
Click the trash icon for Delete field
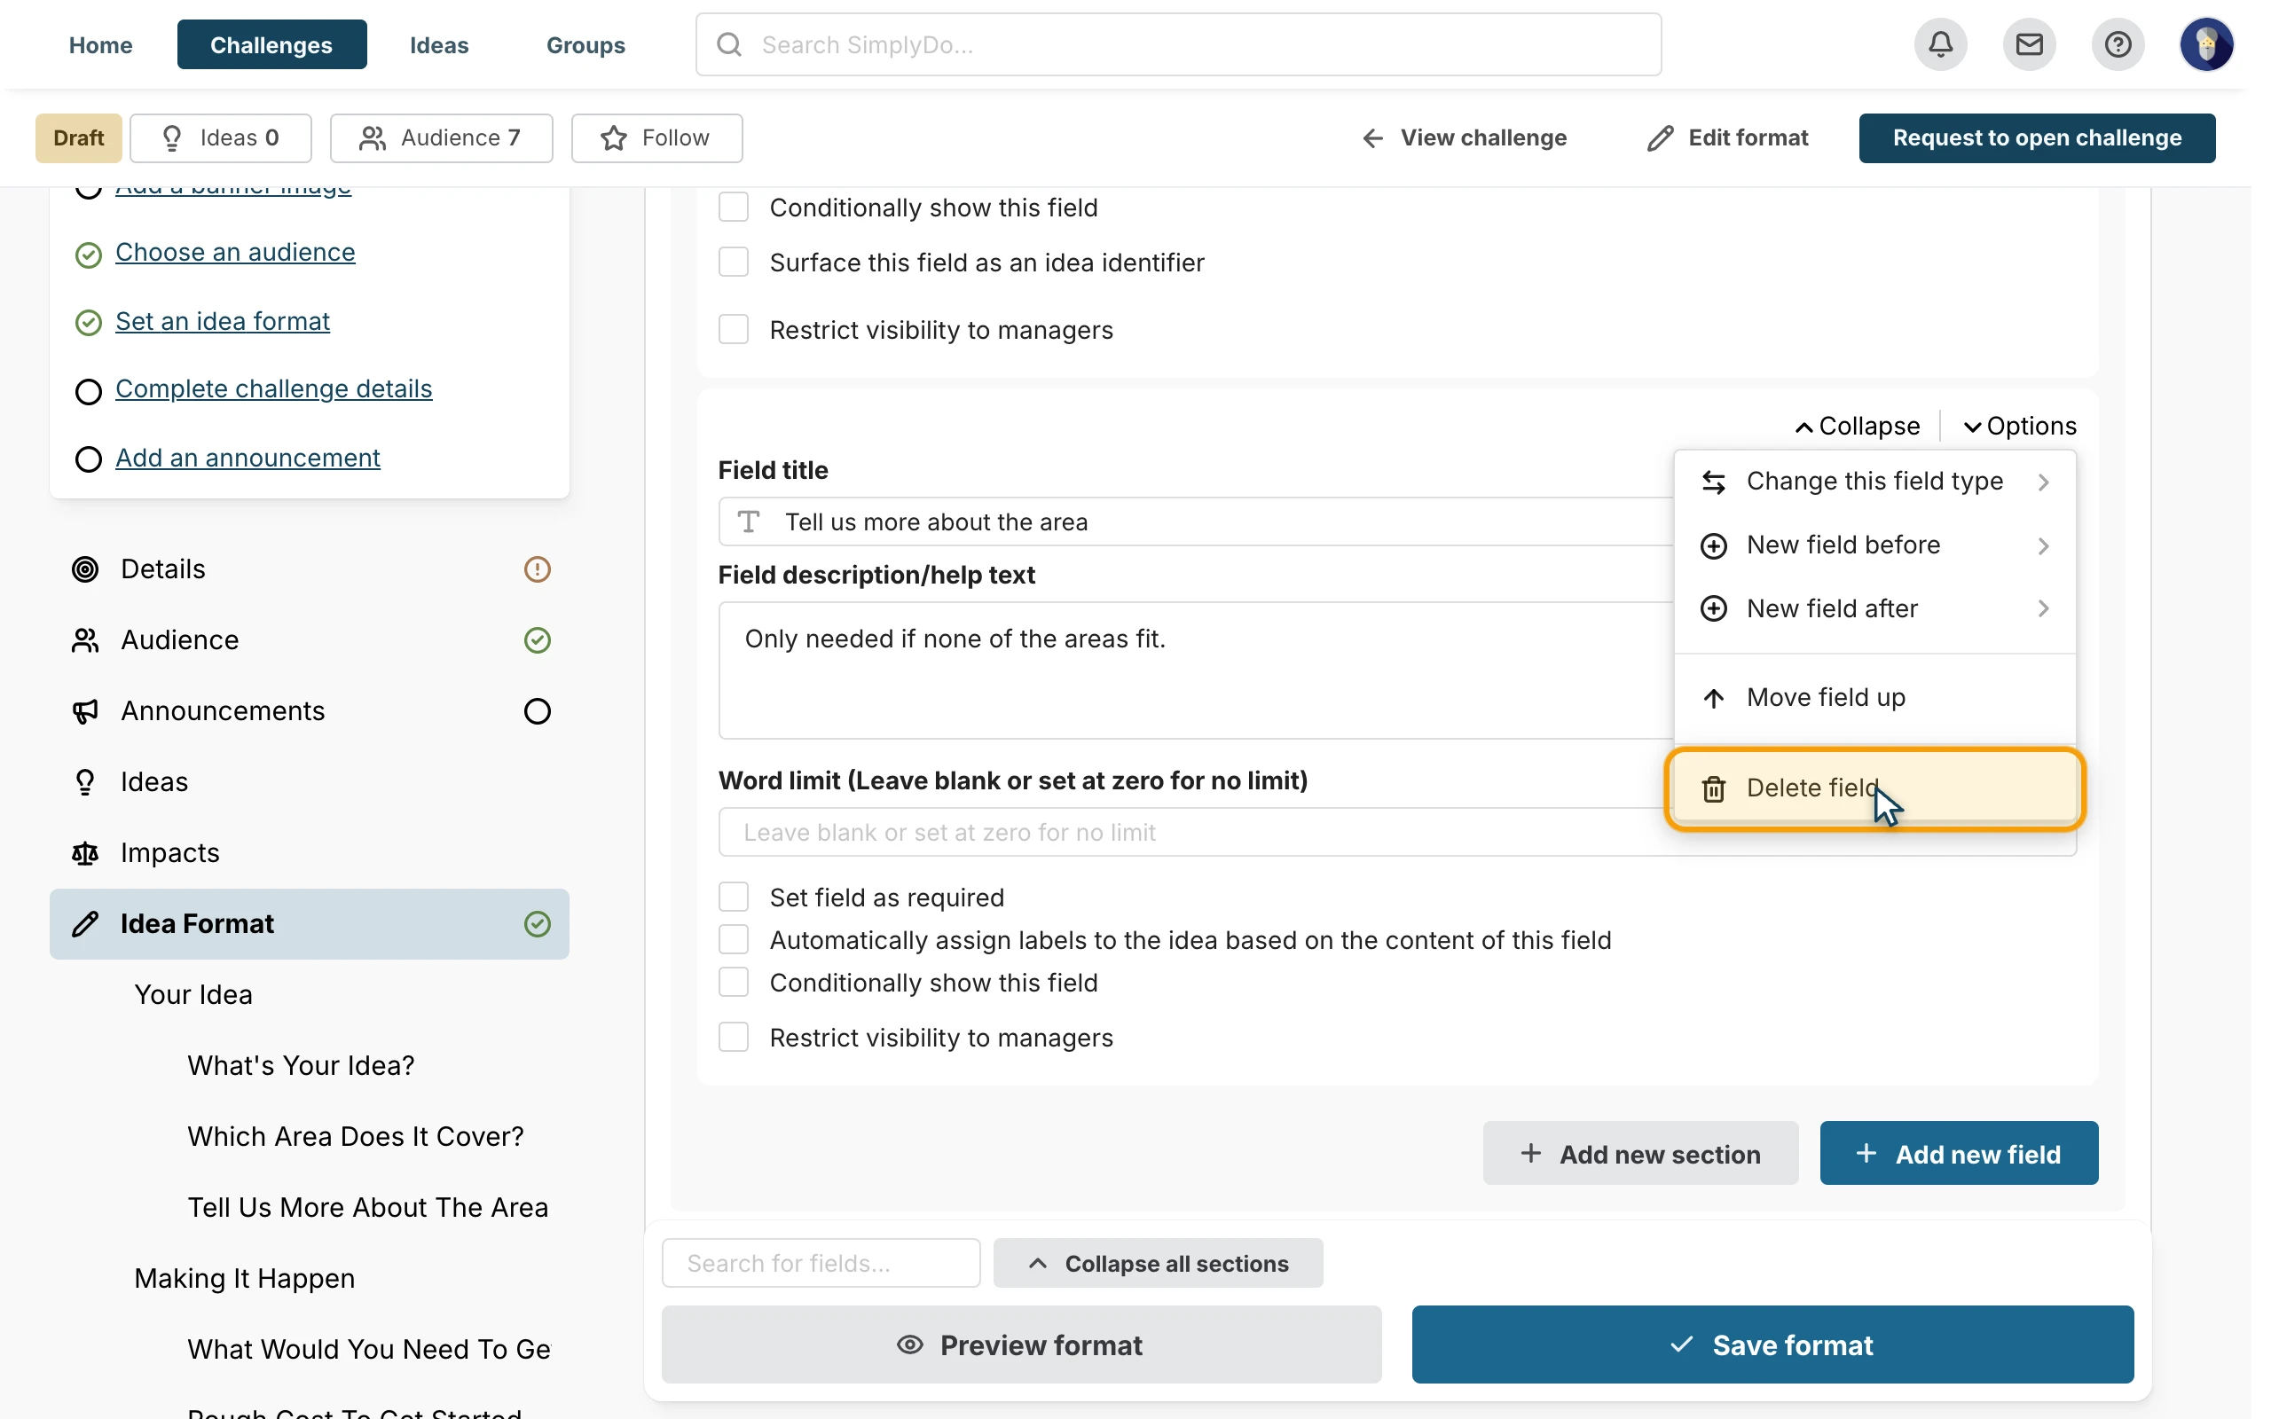pos(1714,788)
